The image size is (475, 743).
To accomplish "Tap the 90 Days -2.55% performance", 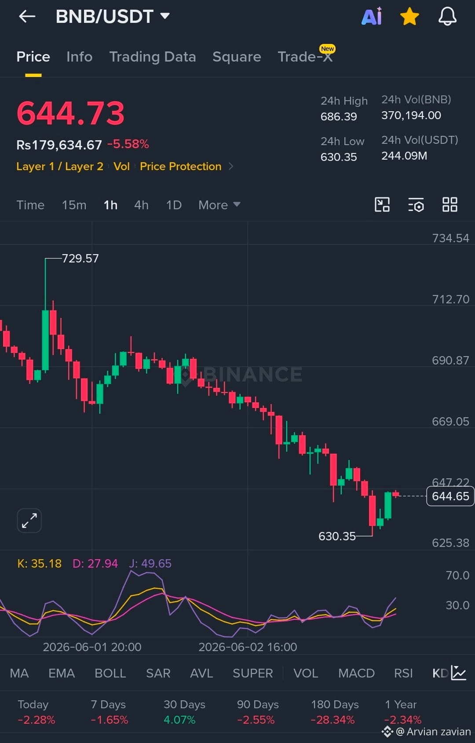I will click(x=258, y=712).
